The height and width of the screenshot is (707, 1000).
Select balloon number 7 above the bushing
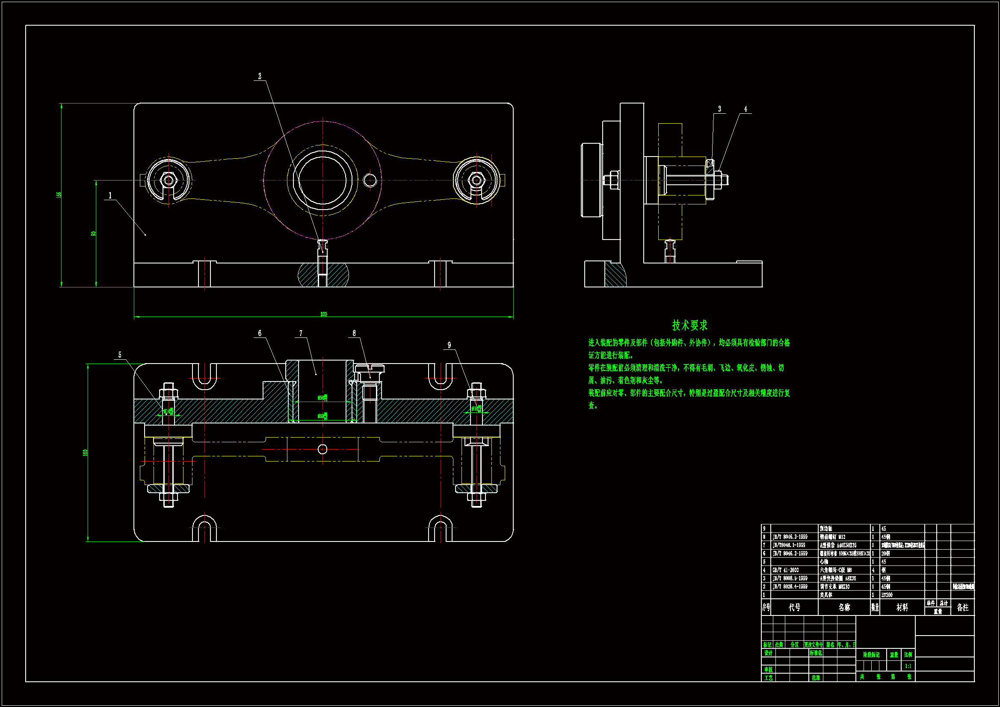click(301, 333)
